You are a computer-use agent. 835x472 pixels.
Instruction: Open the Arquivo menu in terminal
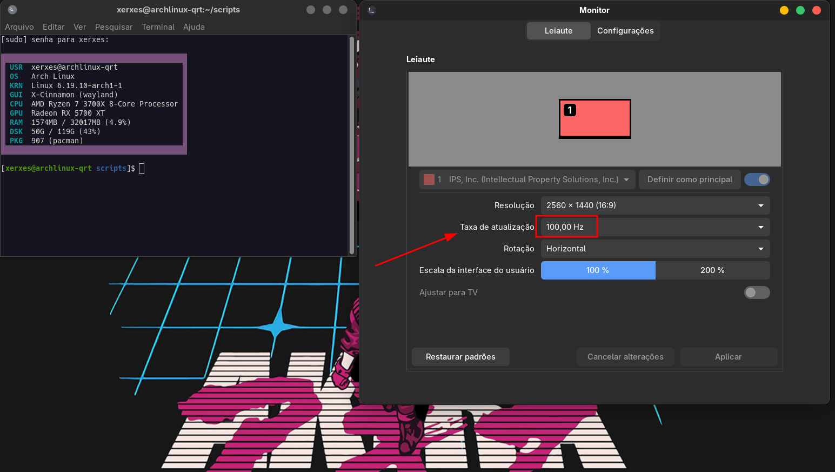tap(19, 27)
